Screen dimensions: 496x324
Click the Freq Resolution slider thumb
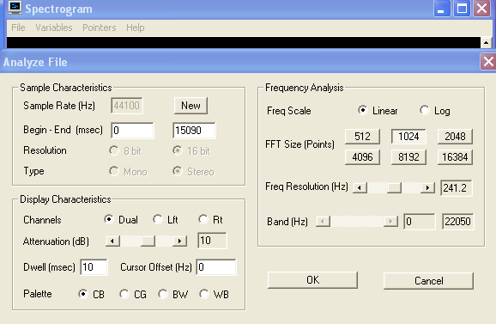(394, 187)
